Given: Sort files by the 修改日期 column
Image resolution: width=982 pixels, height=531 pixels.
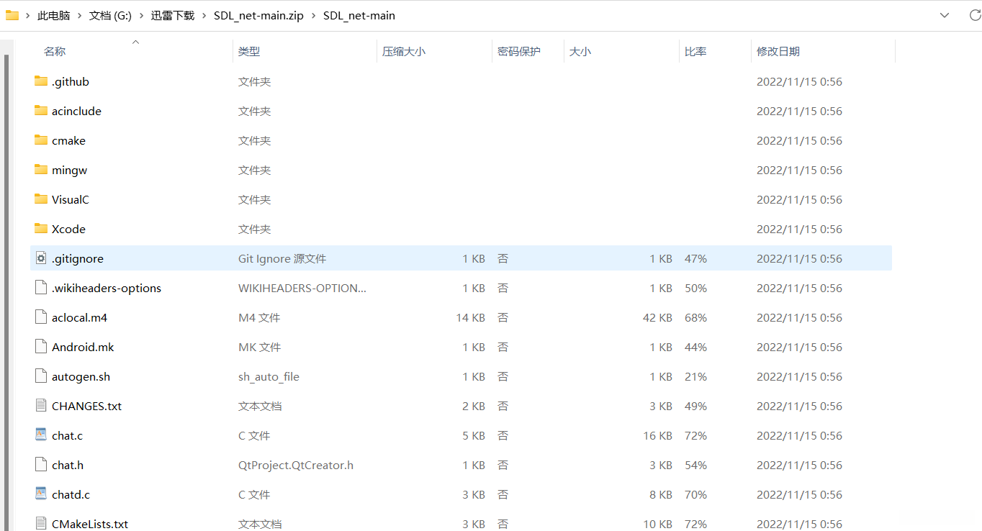Looking at the screenshot, I should pyautogui.click(x=778, y=51).
